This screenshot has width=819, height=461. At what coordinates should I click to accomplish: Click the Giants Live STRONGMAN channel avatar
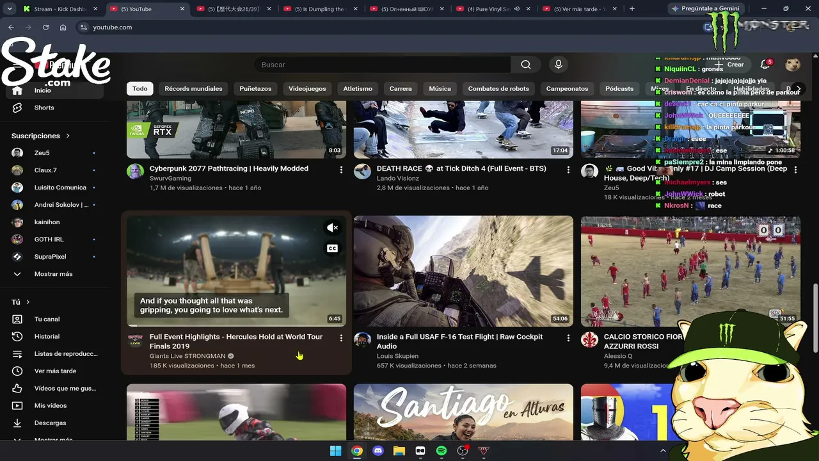tap(135, 340)
